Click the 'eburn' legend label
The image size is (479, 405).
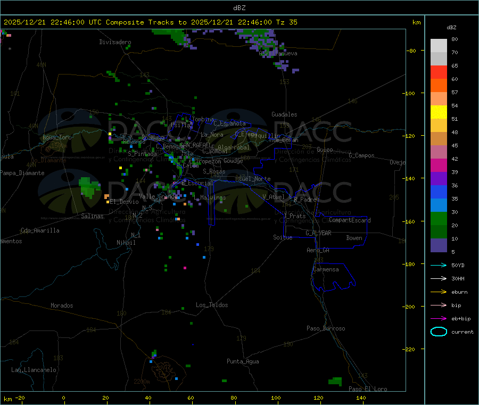(459, 292)
